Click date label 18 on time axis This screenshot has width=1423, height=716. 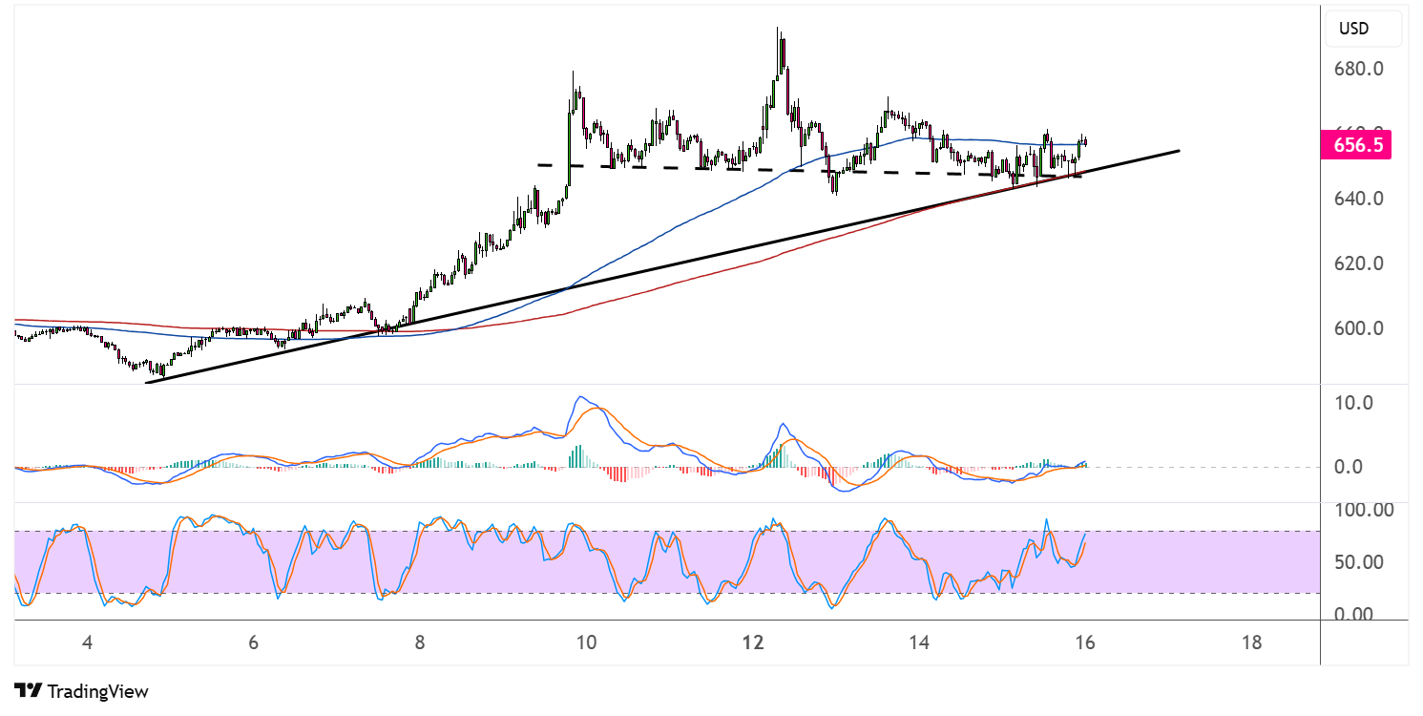coord(1252,642)
